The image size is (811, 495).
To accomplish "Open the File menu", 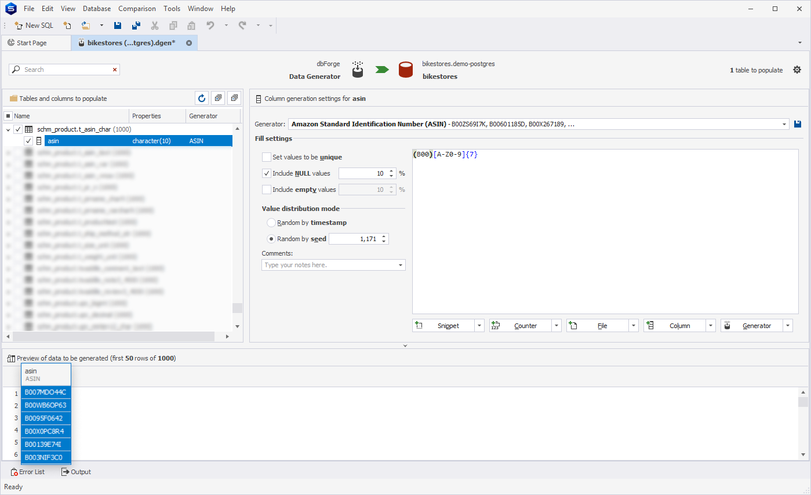I will [29, 9].
